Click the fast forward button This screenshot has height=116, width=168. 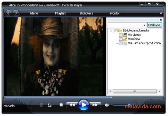tap(95, 105)
